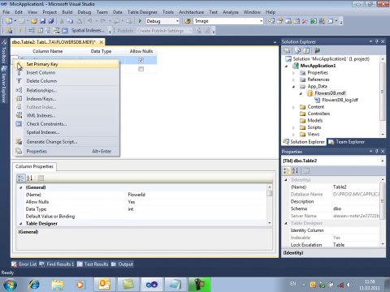The image size is (390, 292).
Task: Open the Test Results tab
Action: 93,264
